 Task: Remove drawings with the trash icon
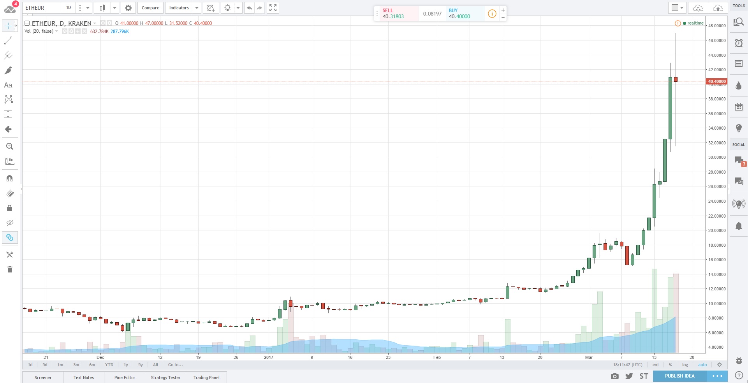(9, 269)
